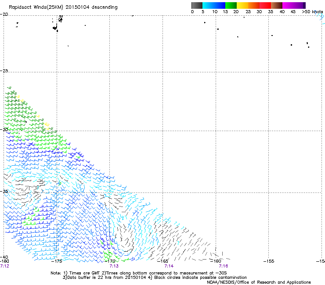This screenshot has height=285, width=325.
Task: Click the brown 35-40 knots legend swatch
Action: pyautogui.click(x=277, y=5)
